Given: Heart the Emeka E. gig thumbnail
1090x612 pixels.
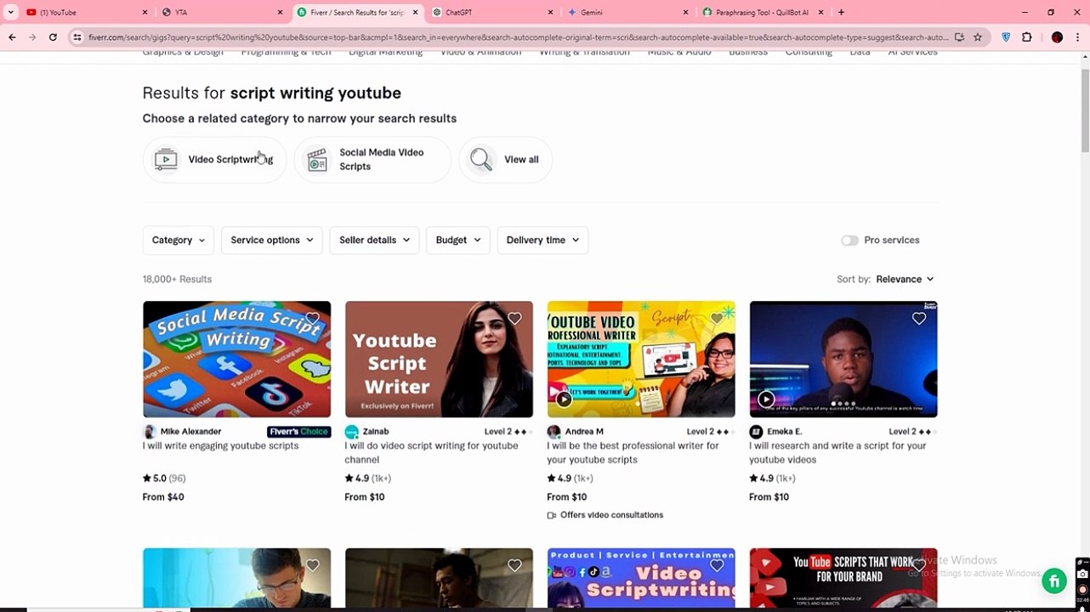Looking at the screenshot, I should tap(919, 319).
